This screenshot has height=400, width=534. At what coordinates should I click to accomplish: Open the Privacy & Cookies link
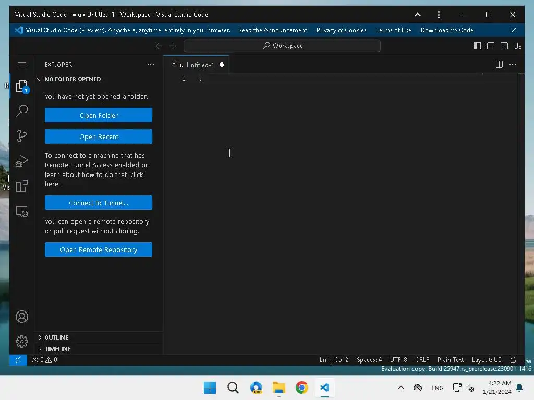tap(341, 30)
